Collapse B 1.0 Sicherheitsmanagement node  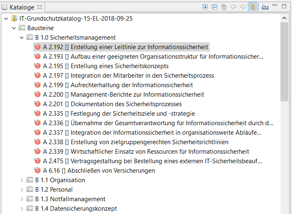22,38
